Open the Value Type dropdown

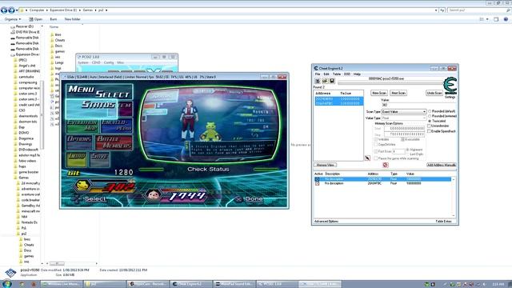pyautogui.click(x=403, y=118)
